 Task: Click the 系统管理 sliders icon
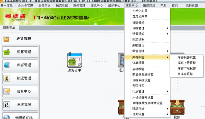7,105
